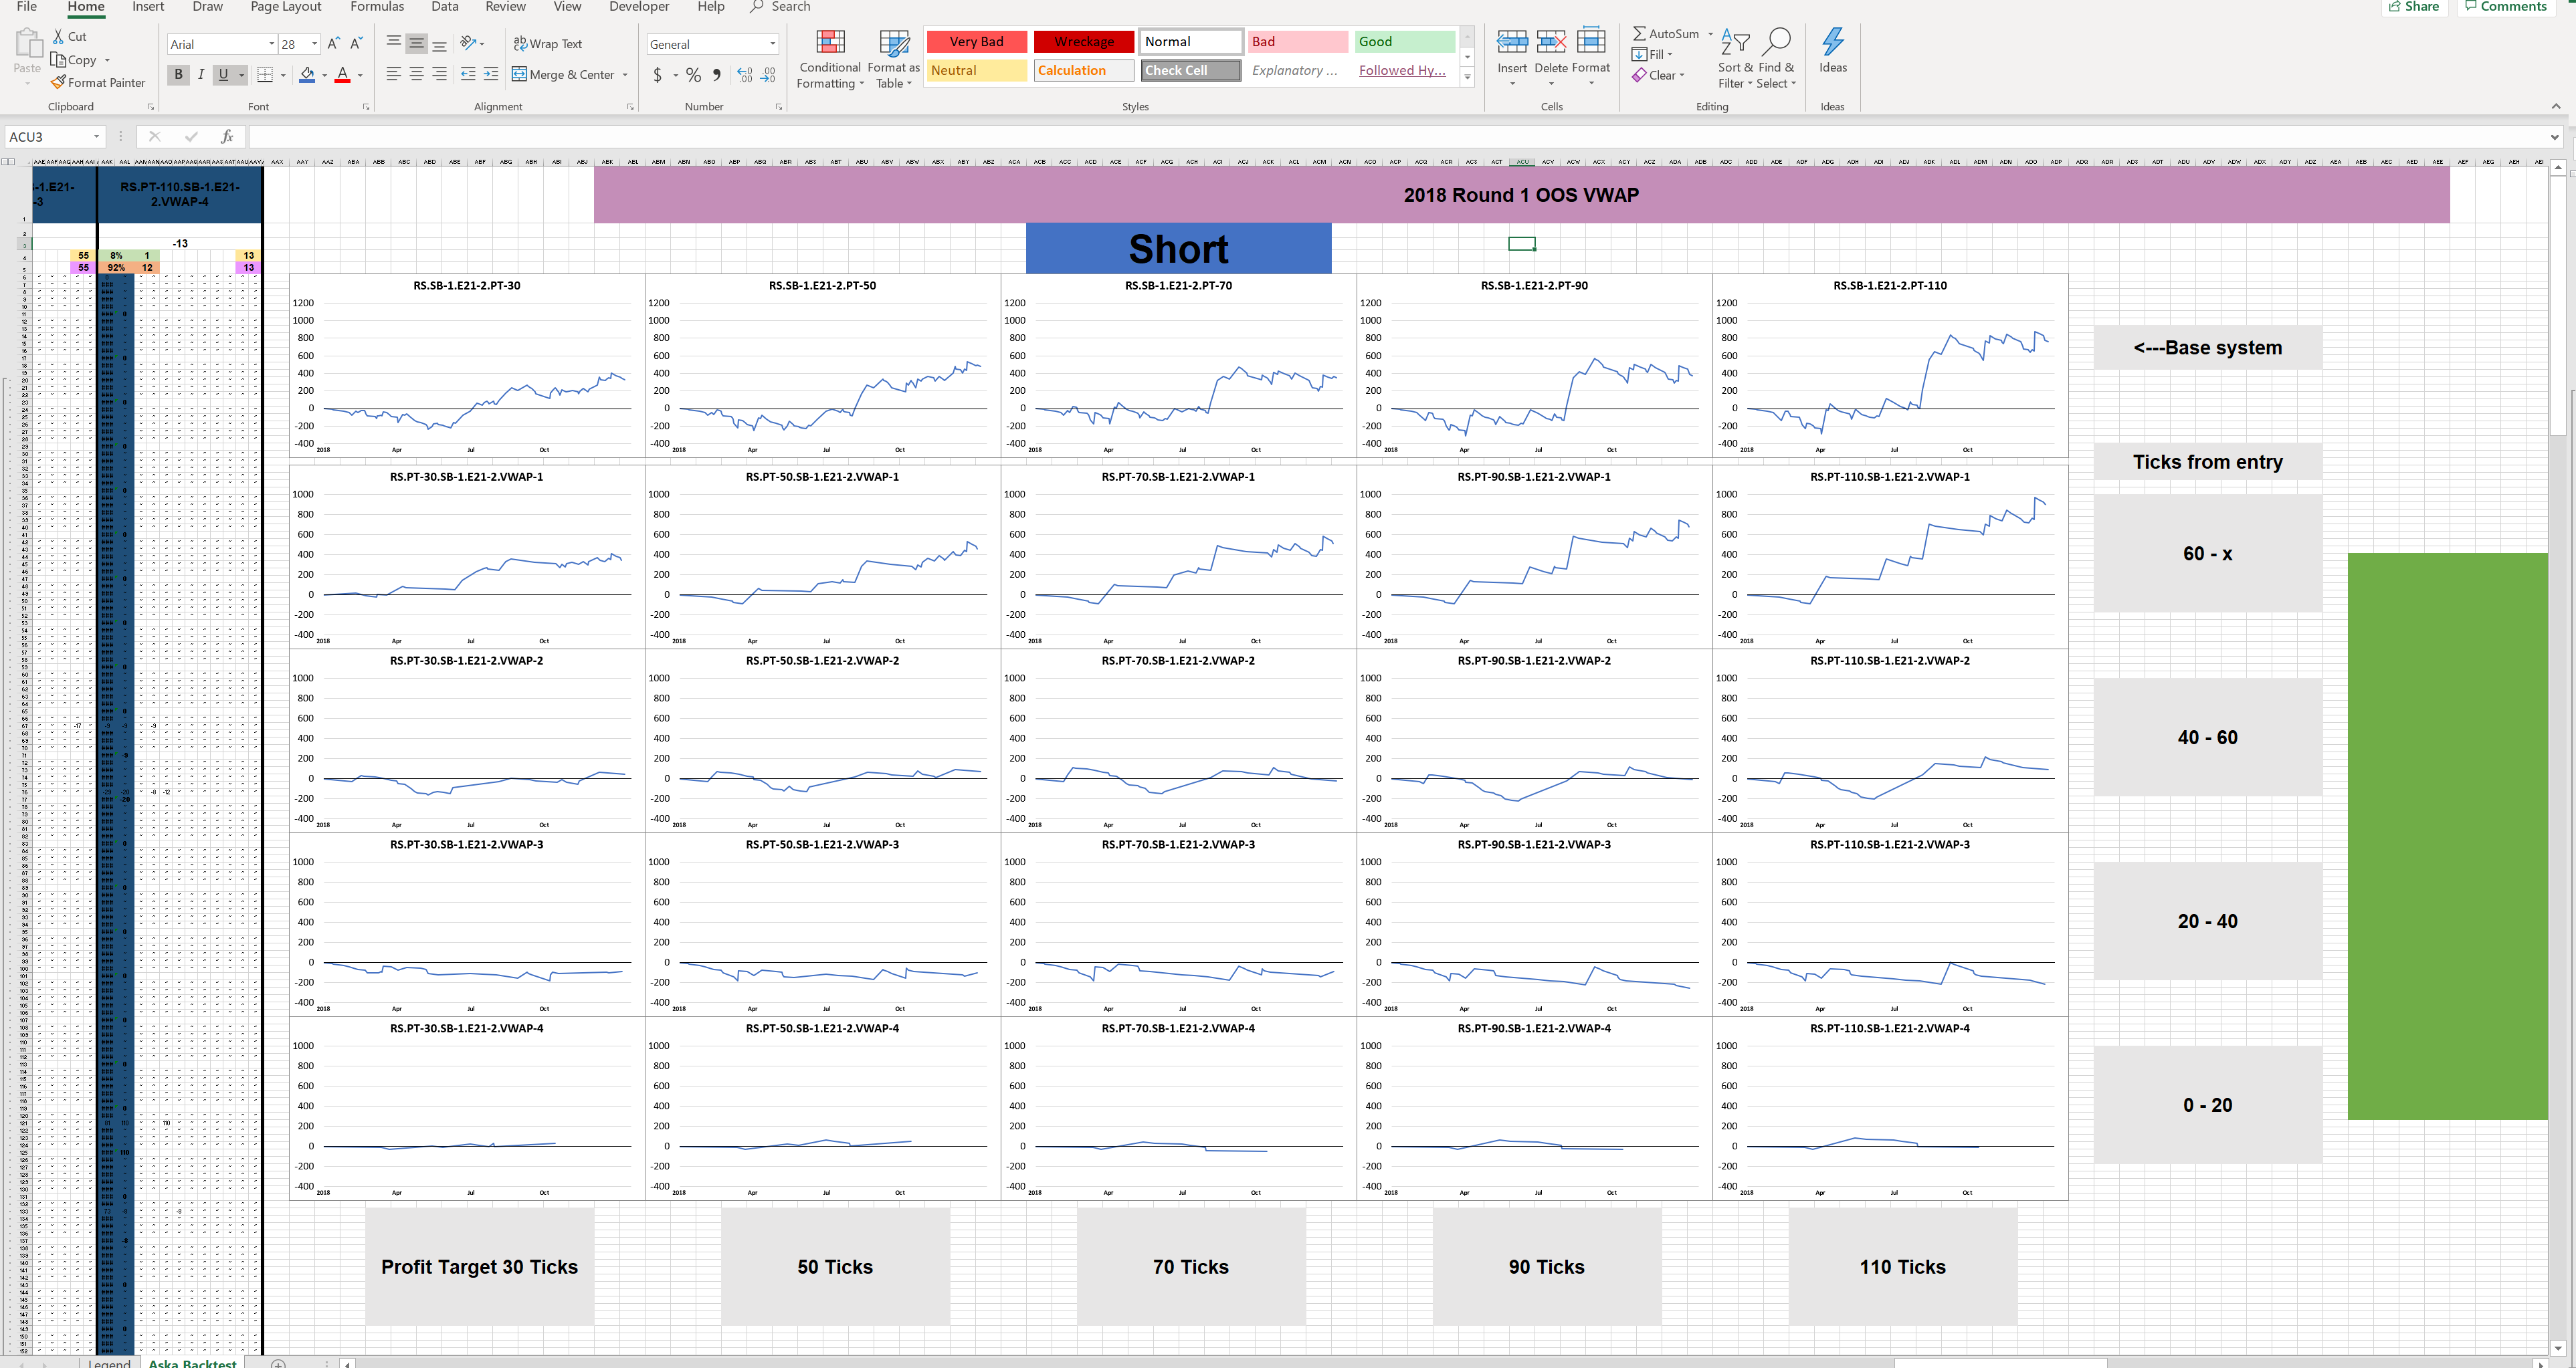Image resolution: width=2576 pixels, height=1368 pixels.
Task: Open the File menu
Action: (x=27, y=7)
